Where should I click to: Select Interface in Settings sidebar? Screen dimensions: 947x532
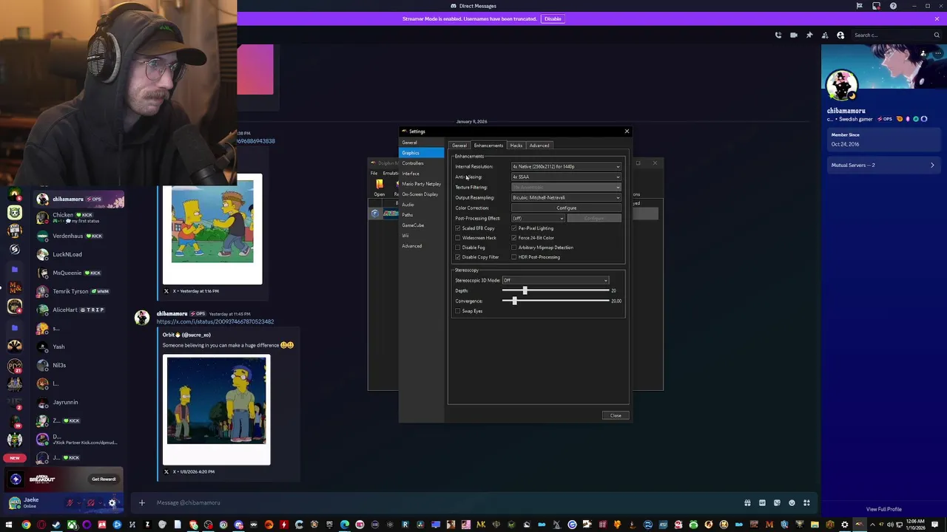pyautogui.click(x=421, y=174)
